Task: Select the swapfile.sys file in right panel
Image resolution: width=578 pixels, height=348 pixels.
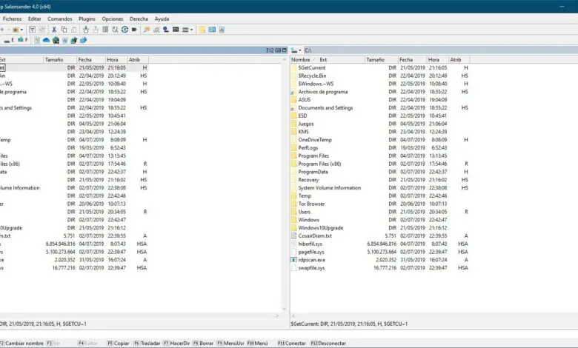Action: coord(311,268)
